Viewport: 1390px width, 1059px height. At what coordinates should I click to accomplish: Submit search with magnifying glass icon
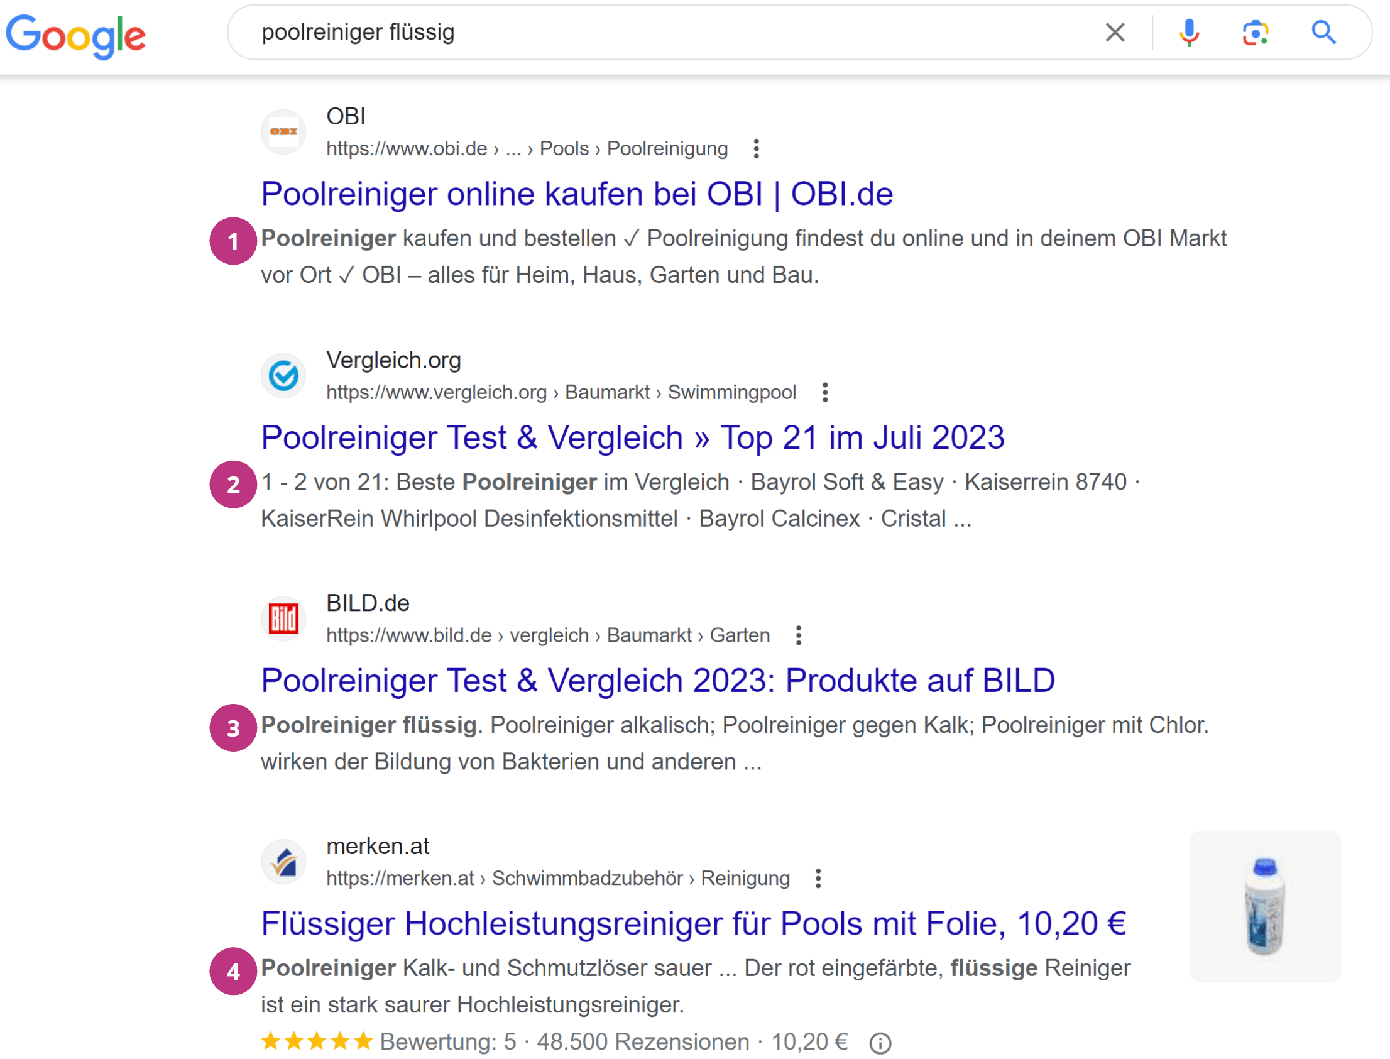(x=1323, y=32)
